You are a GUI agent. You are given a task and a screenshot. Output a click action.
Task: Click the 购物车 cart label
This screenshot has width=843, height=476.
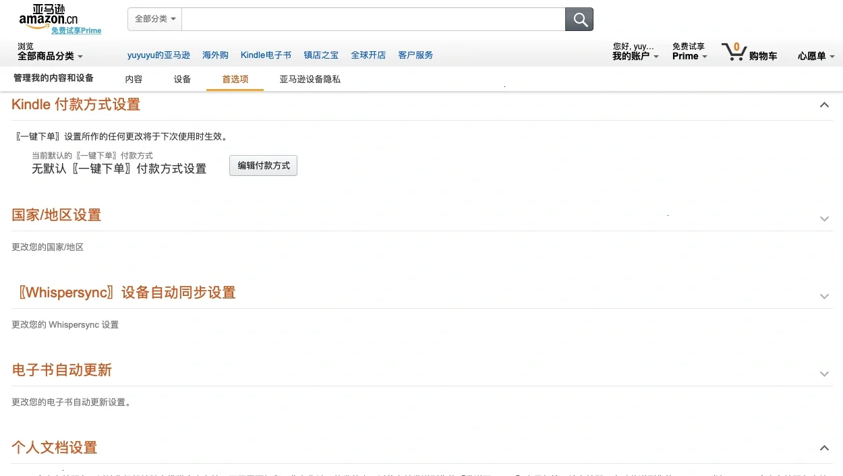[x=763, y=56]
